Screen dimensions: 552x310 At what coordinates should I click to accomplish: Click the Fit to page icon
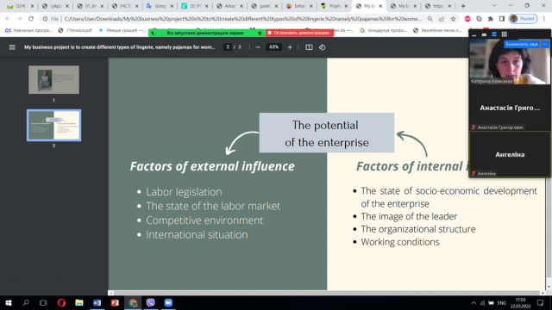click(309, 47)
